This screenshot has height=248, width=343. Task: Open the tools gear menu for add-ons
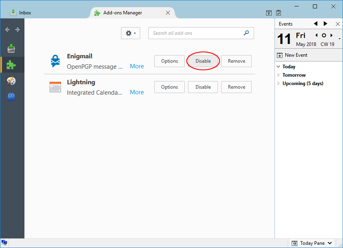(131, 33)
